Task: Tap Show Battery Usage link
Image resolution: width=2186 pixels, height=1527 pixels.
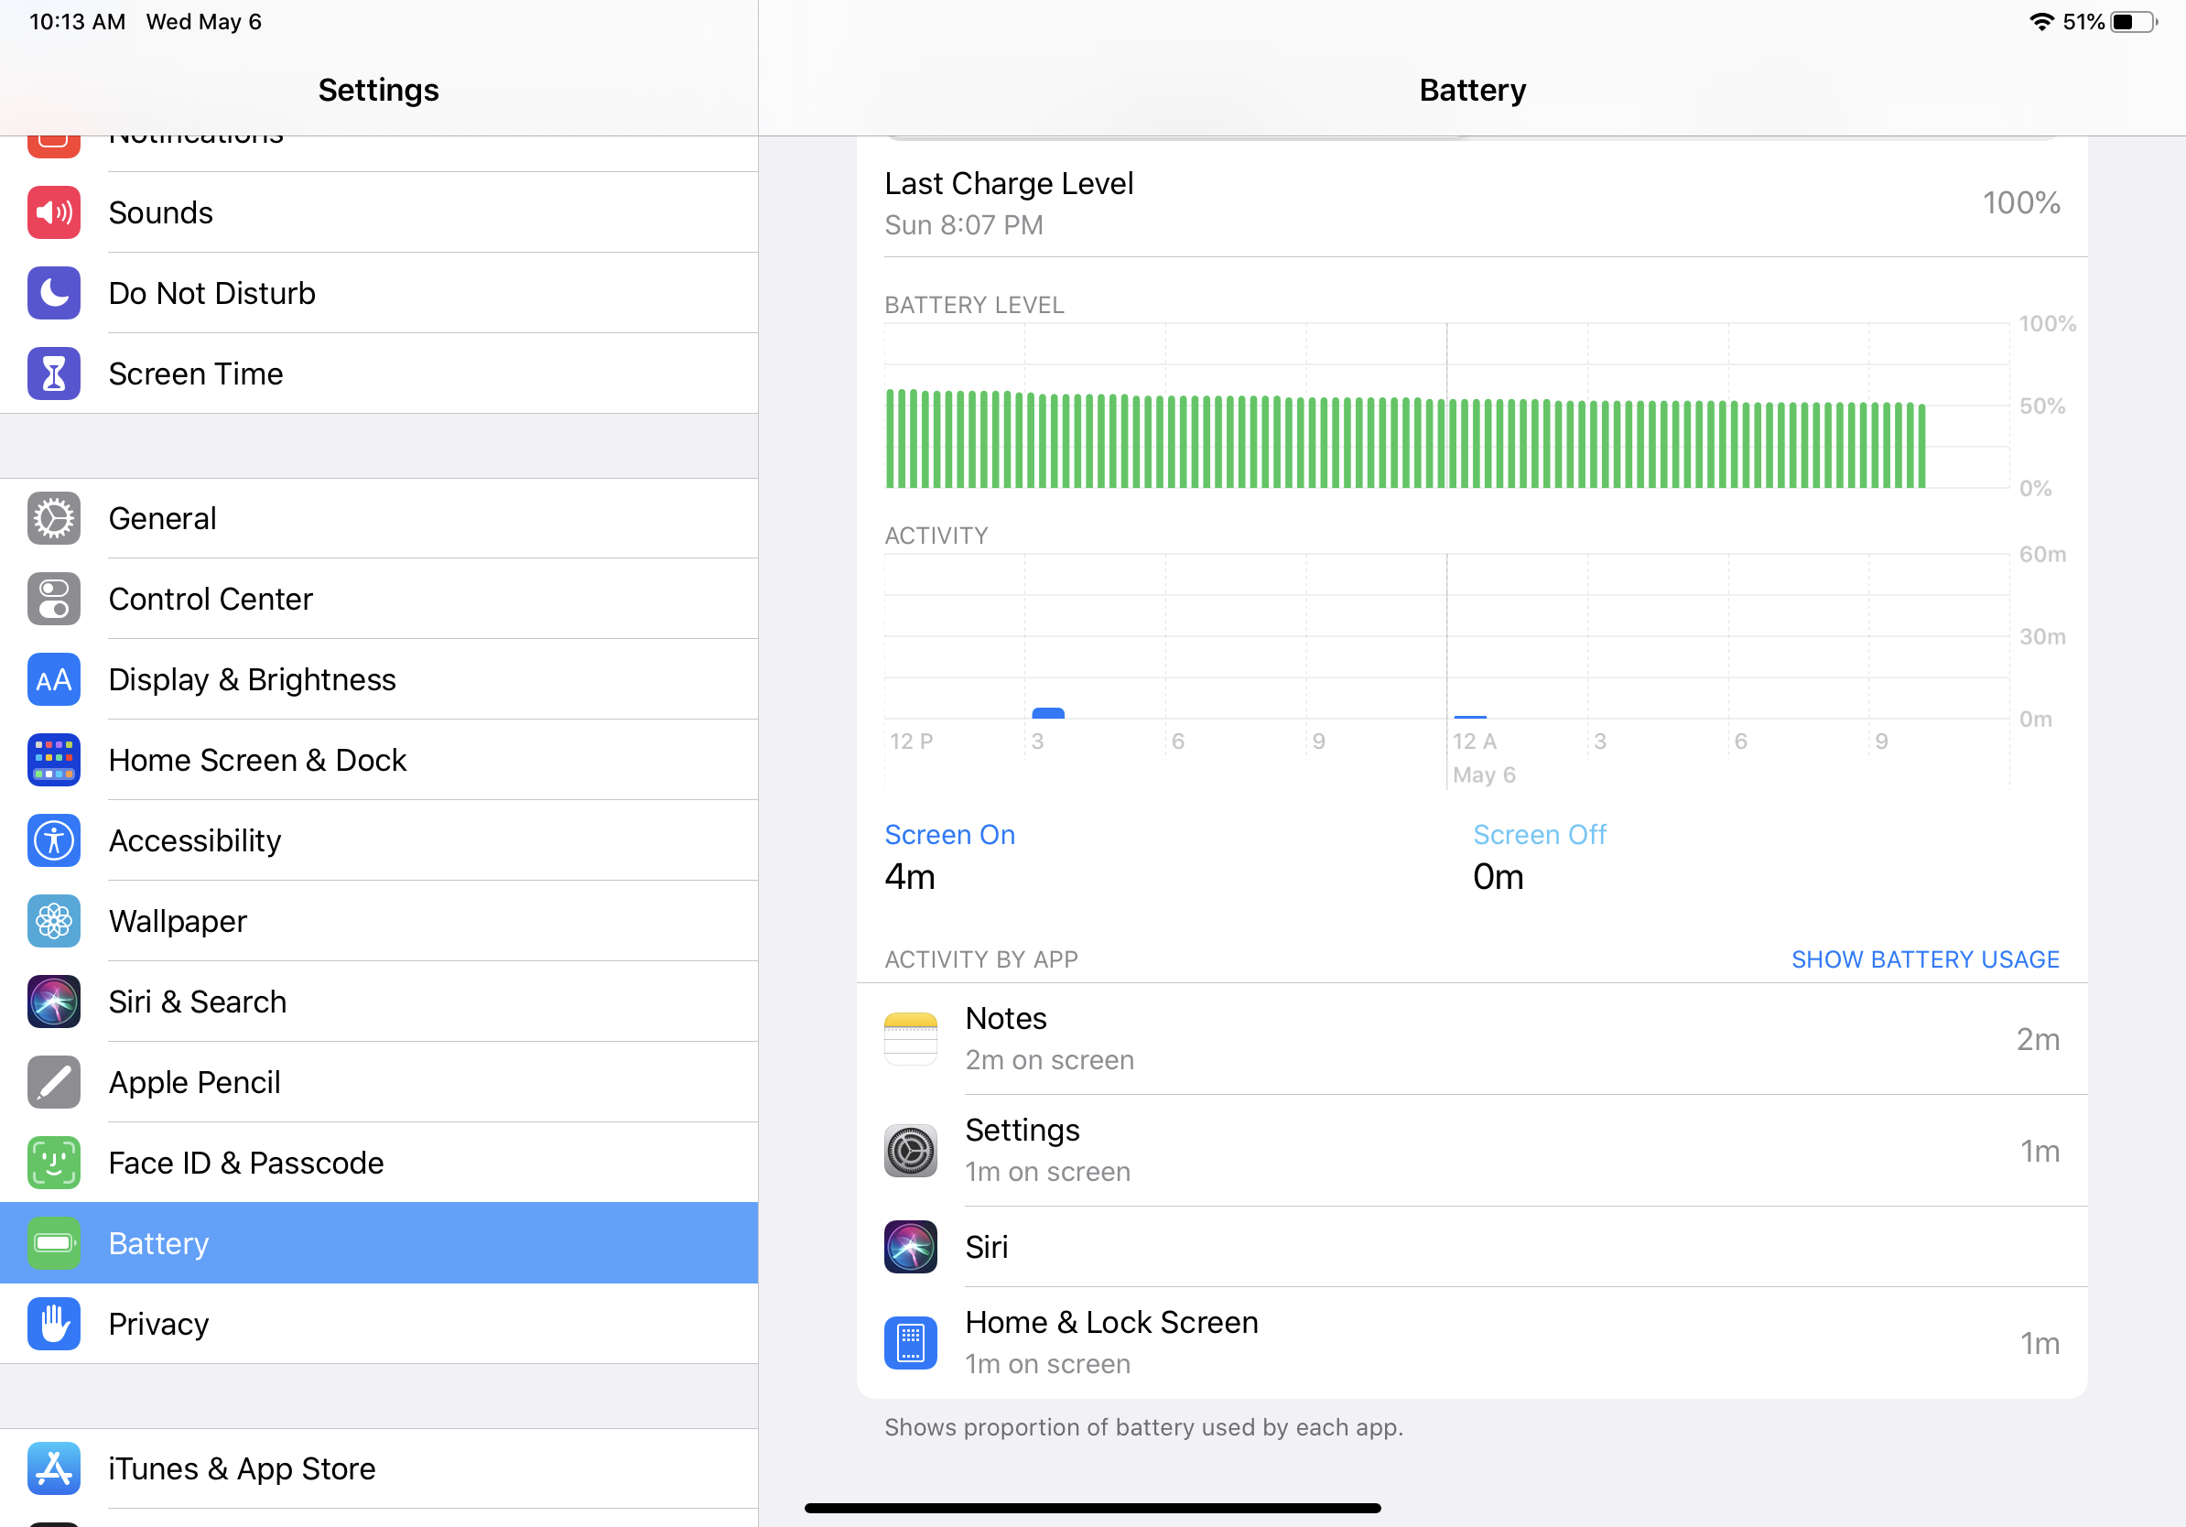Action: pyautogui.click(x=1925, y=959)
